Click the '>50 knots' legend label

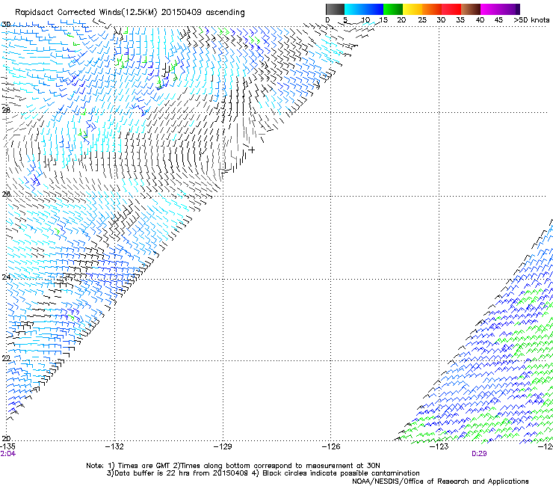pos(531,20)
